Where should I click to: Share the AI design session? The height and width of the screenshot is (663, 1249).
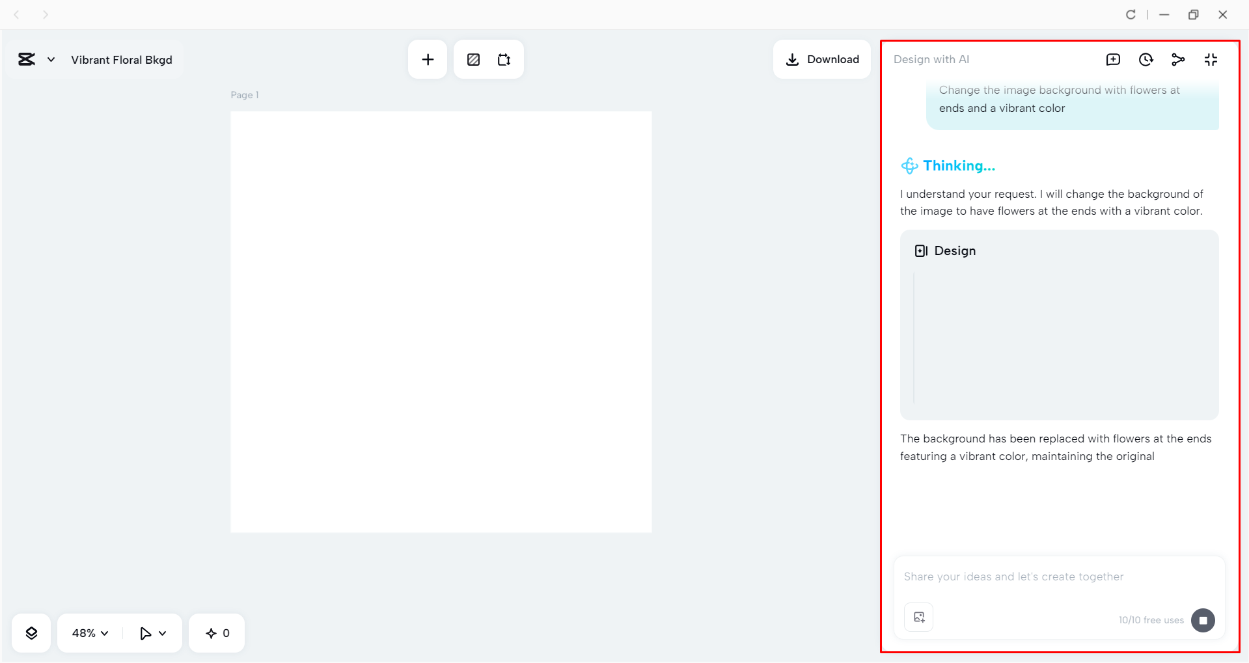point(1179,59)
